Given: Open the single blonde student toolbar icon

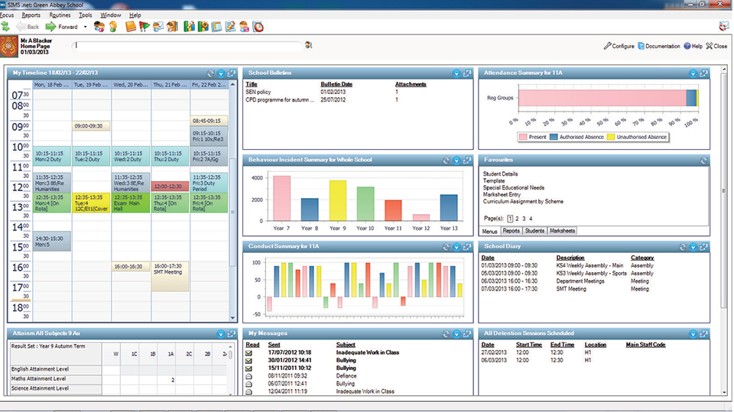Looking at the screenshot, I should tap(113, 27).
